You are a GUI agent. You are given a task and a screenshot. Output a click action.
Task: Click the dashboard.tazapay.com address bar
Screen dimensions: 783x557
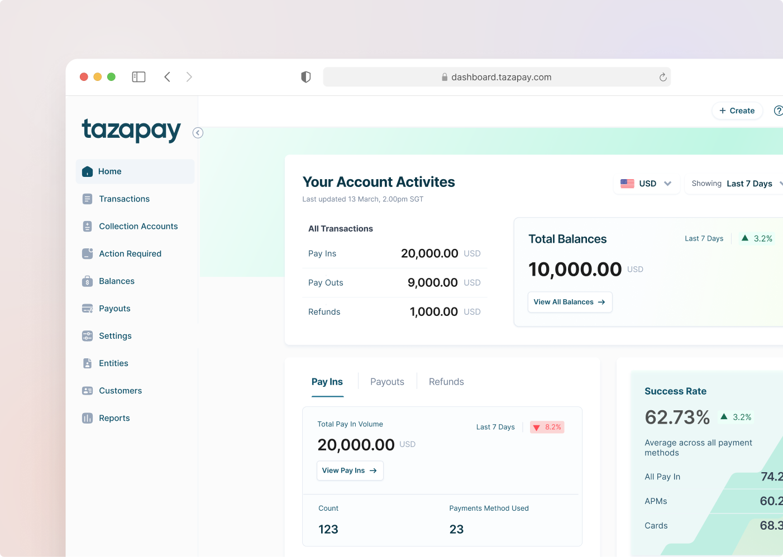click(496, 77)
